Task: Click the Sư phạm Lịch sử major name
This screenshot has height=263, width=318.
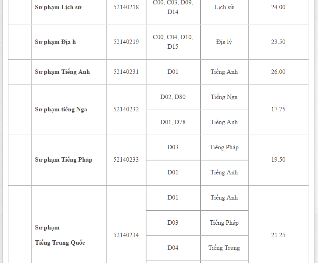Action: click(x=58, y=7)
